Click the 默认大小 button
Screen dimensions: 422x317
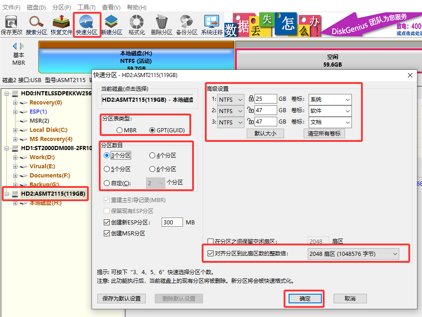pos(265,134)
